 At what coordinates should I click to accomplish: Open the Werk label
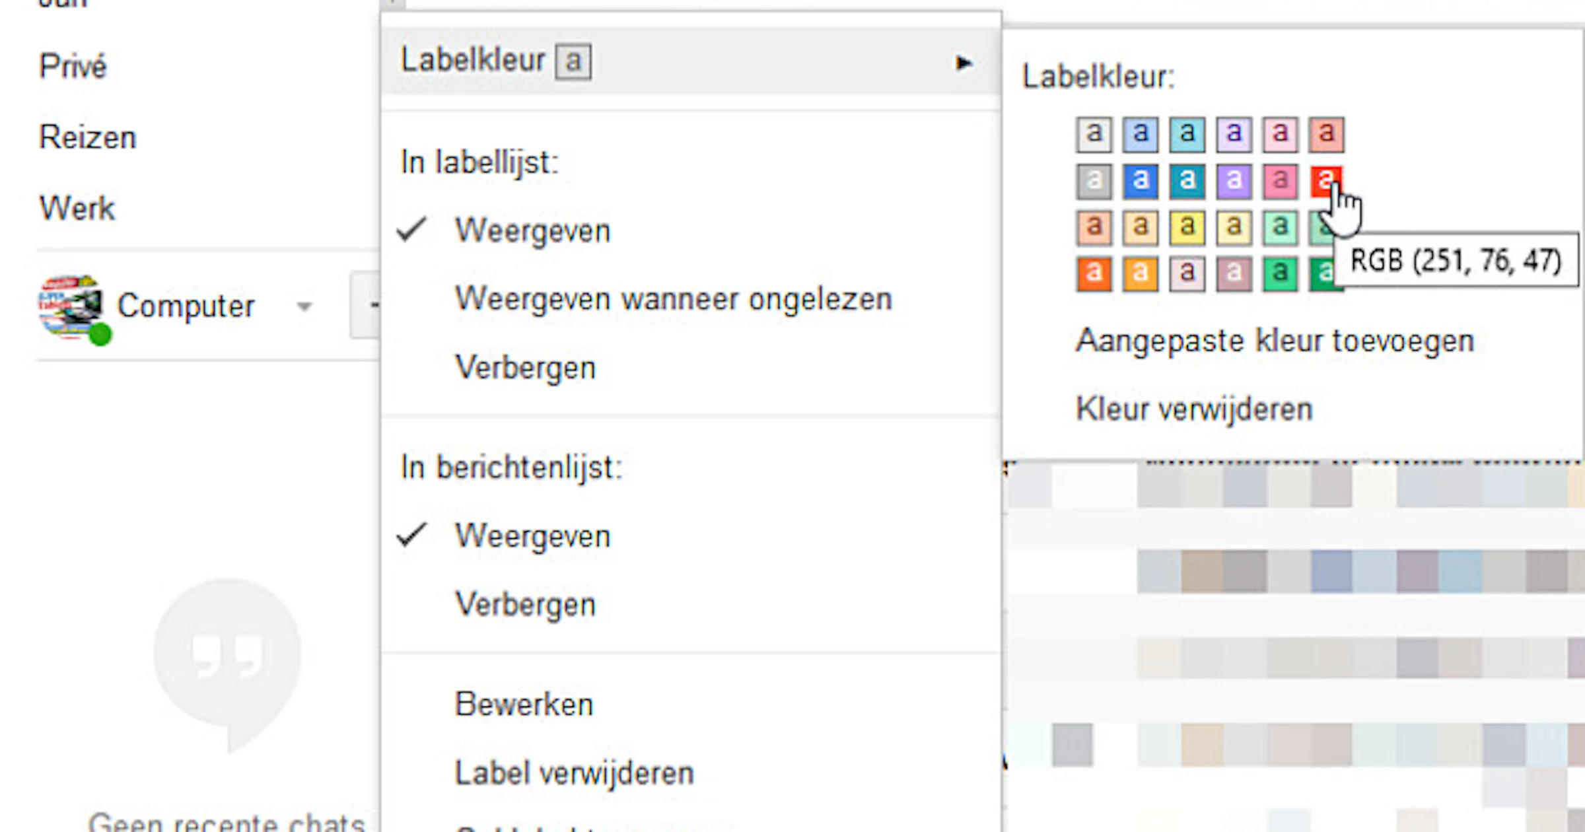pos(77,208)
